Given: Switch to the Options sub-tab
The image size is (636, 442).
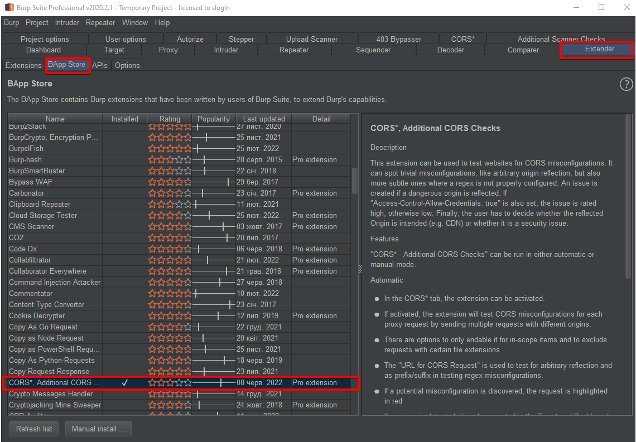Looking at the screenshot, I should [127, 65].
